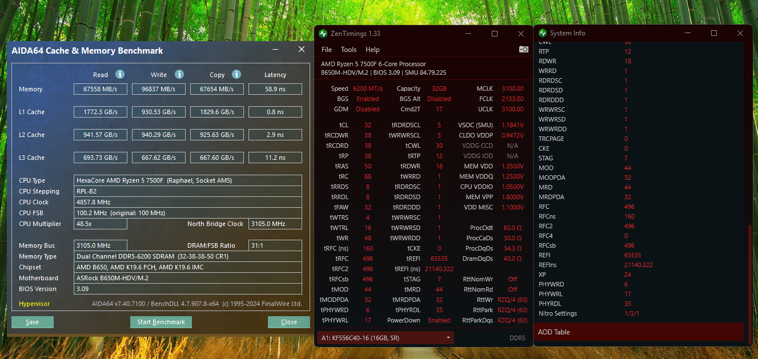Screen dimensions: 758x359
Task: Click the ProcOdt 60.0 Ω value
Action: click(x=512, y=228)
